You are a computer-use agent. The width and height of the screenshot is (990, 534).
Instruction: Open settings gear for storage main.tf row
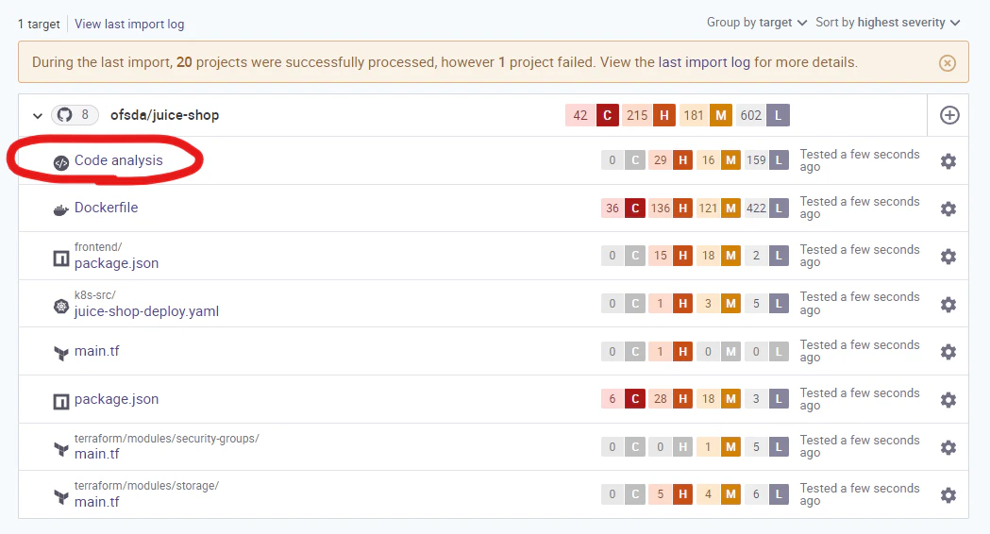point(948,495)
